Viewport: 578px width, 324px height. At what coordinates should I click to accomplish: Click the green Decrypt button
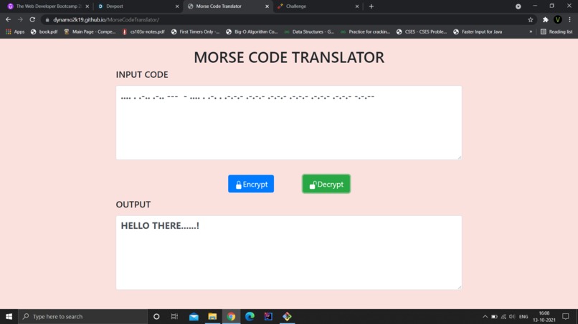coord(326,184)
